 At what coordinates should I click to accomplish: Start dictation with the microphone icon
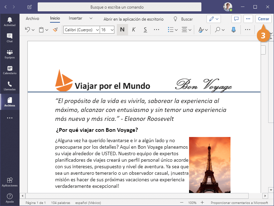pos(234,30)
